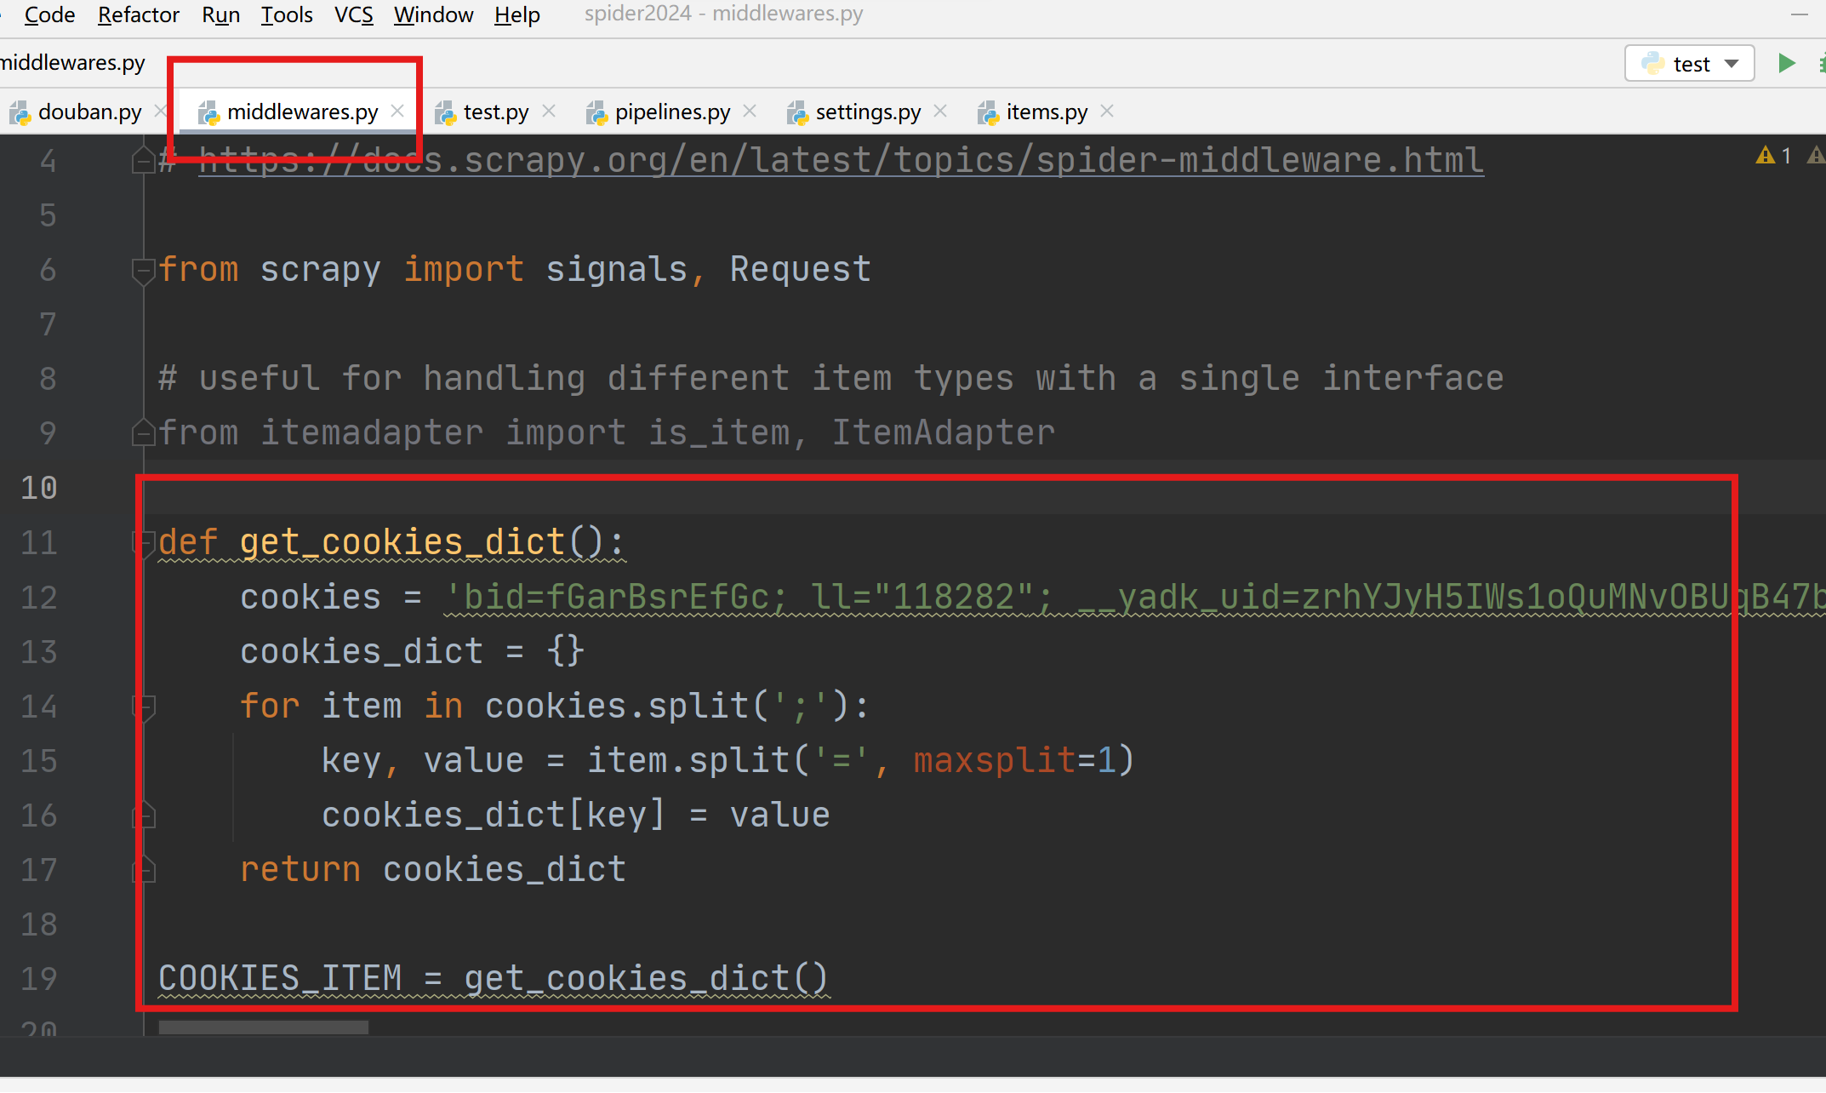Collapse the for loop fold at line 14
This screenshot has height=1093, width=1826.
(143, 706)
